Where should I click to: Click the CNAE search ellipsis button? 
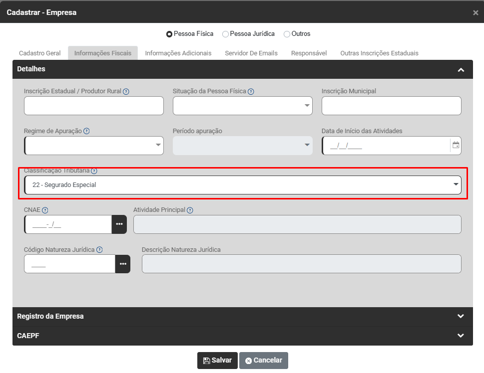(x=119, y=224)
